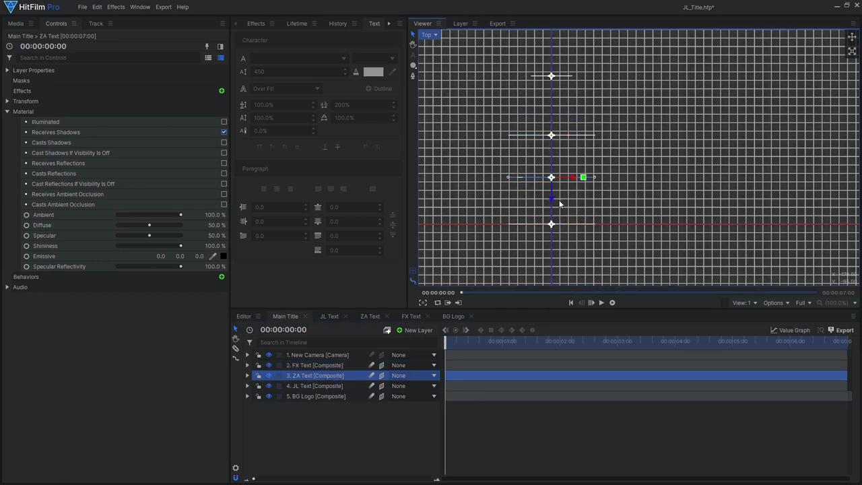Activate the viewer move gizmo icon
This screenshot has height=485, width=862.
(x=852, y=37)
